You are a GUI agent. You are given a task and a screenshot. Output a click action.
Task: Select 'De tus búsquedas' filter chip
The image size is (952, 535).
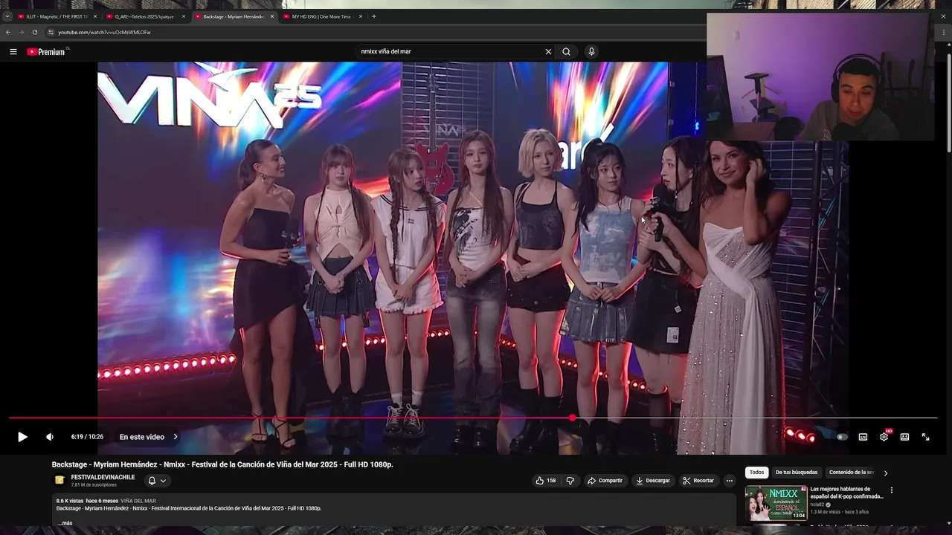(797, 472)
